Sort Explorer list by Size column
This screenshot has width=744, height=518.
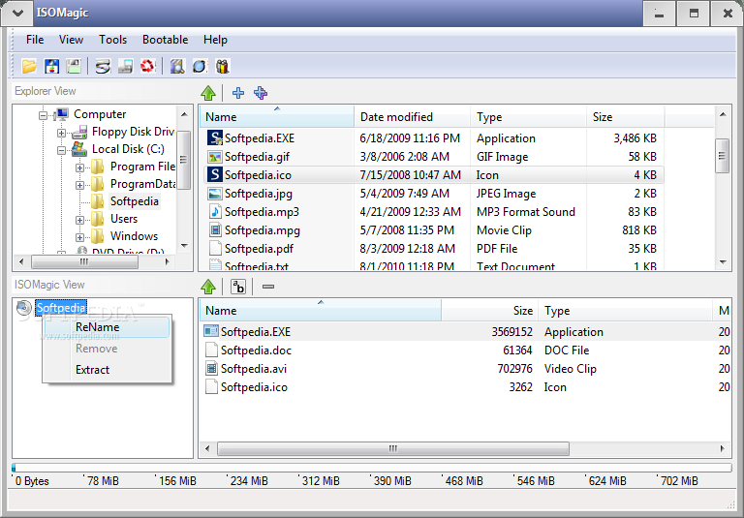626,117
